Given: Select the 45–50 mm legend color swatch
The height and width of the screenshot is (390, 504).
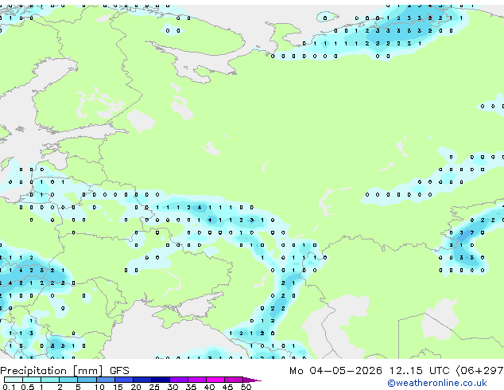Looking at the screenshot, I should click(234, 380).
